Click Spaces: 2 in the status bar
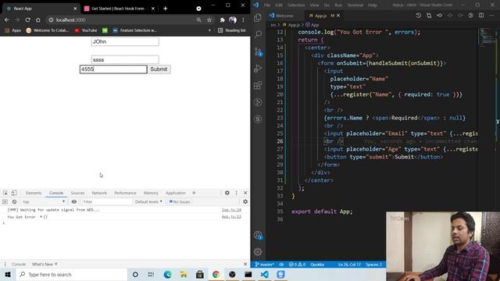This screenshot has height=281, width=500. [373, 265]
